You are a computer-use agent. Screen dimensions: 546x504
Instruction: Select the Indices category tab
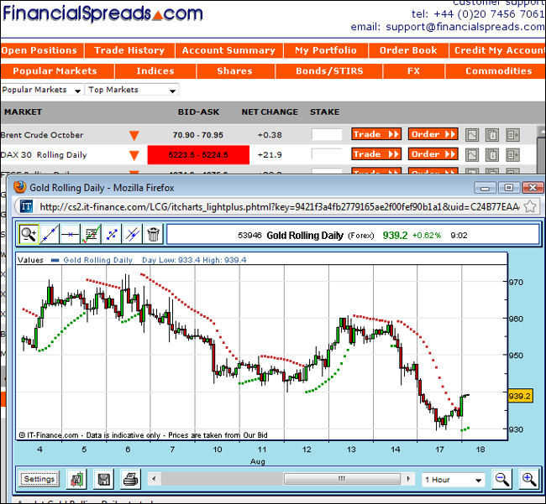(155, 71)
